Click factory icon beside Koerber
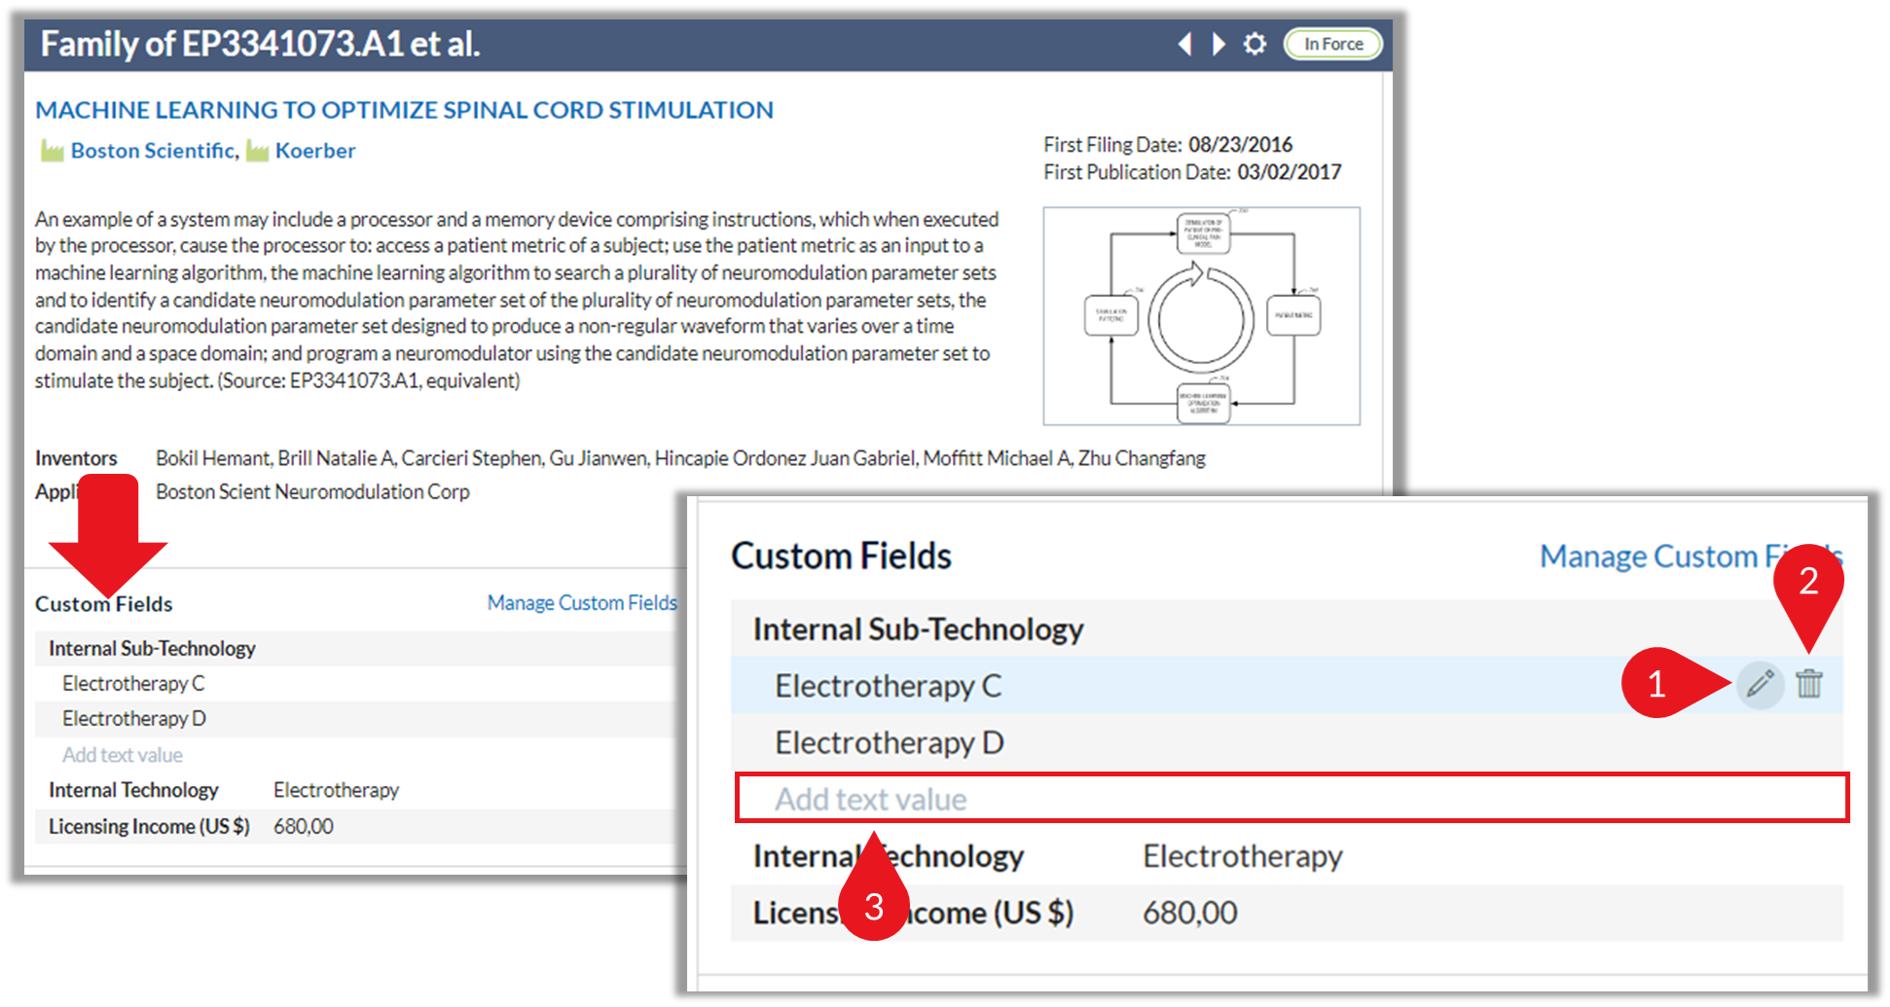The image size is (1890, 1007). click(257, 151)
